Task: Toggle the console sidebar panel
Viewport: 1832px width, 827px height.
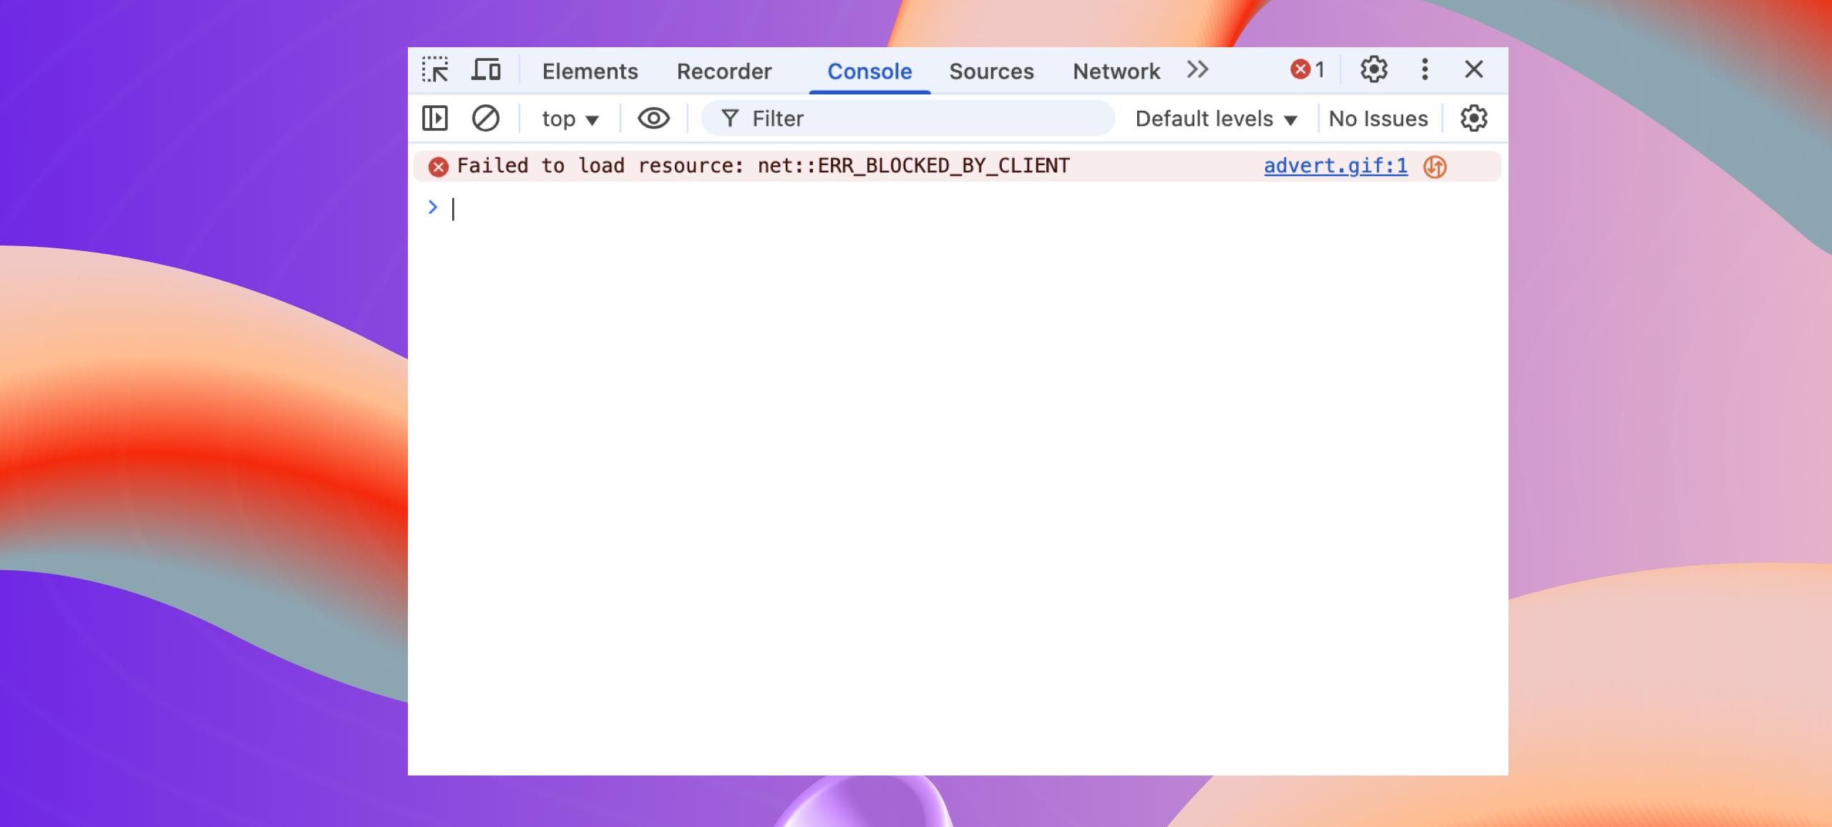Action: coord(435,119)
